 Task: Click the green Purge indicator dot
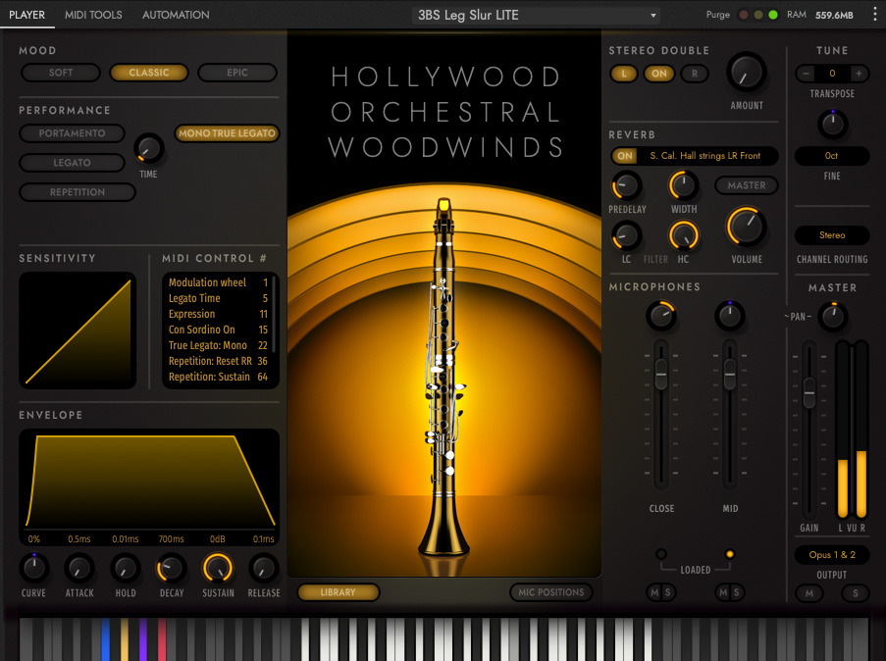coord(773,15)
